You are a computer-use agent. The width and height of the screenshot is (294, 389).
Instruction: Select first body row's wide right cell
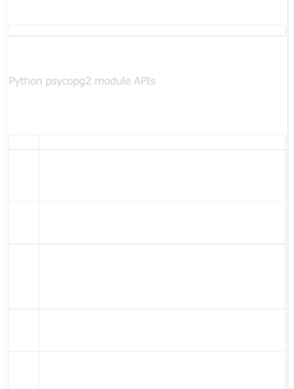pos(162,175)
